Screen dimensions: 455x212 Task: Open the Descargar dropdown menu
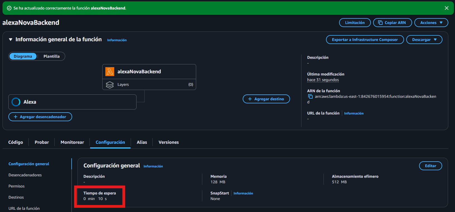(424, 40)
